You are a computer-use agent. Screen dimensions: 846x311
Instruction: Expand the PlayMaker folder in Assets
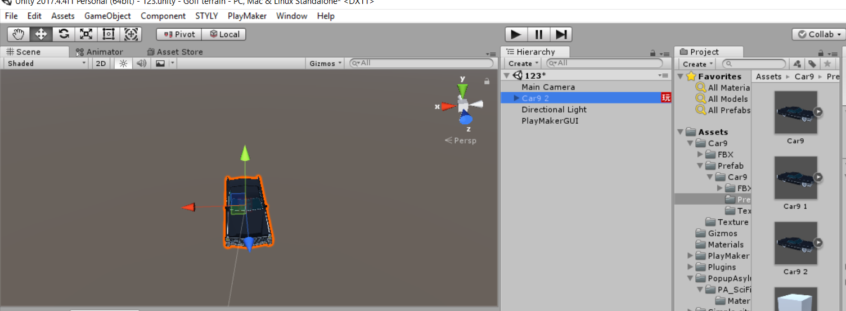click(x=690, y=256)
